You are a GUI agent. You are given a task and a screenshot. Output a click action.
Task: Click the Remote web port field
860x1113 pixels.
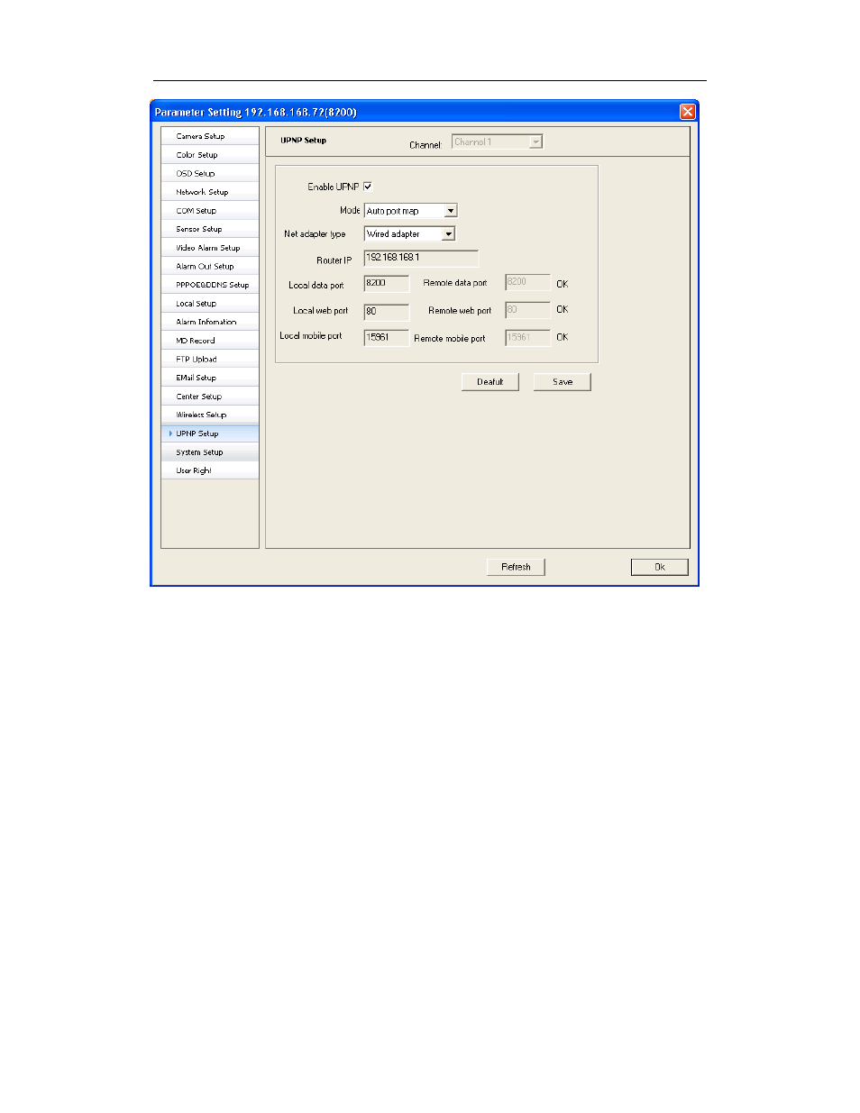527,310
